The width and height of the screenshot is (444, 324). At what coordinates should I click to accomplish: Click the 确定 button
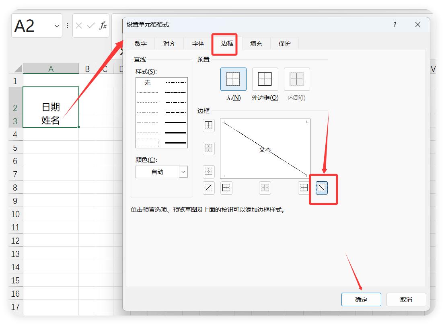(x=361, y=299)
